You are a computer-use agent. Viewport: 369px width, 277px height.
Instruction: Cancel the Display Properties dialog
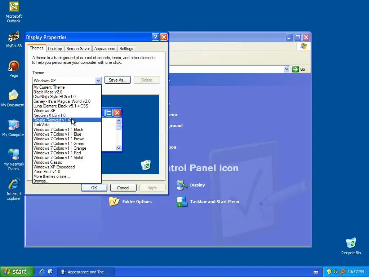click(123, 188)
